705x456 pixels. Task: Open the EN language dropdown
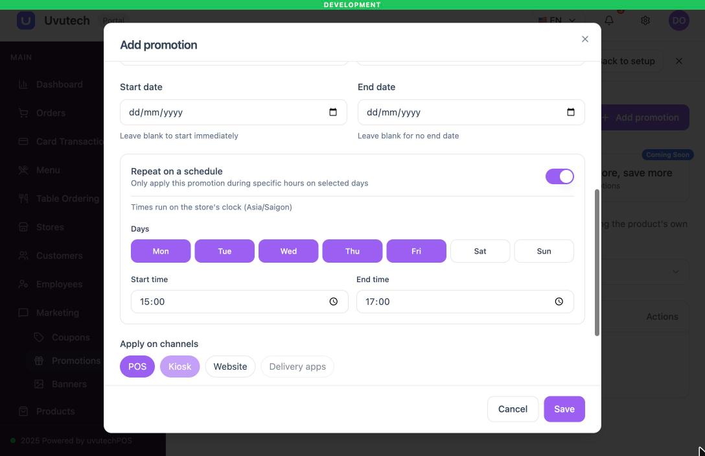tap(557, 21)
